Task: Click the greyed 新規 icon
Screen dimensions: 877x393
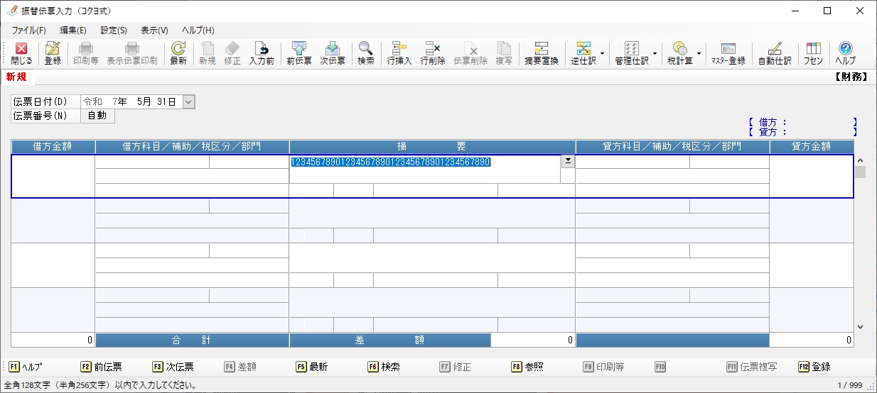Action: point(208,54)
